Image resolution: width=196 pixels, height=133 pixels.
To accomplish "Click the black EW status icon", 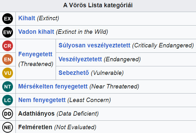I will pyautogui.click(x=8, y=32).
